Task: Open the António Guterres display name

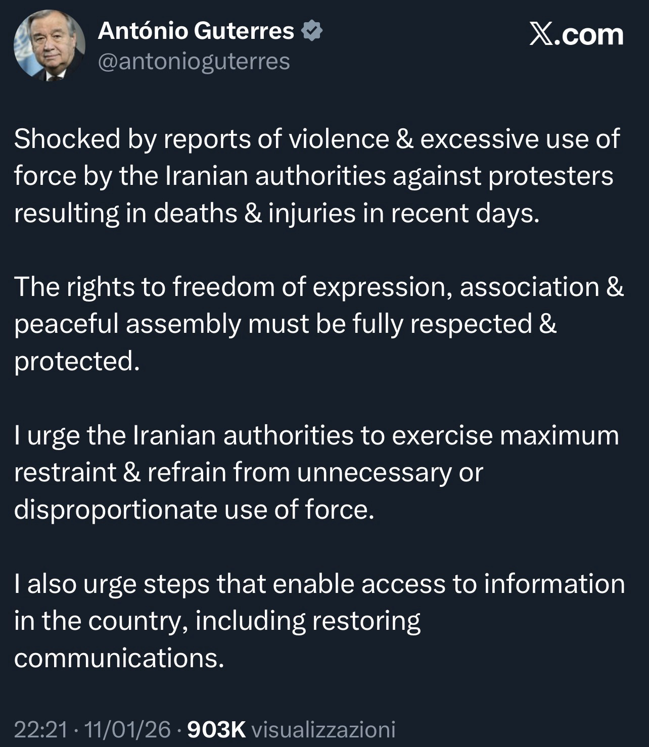Action: [x=196, y=31]
